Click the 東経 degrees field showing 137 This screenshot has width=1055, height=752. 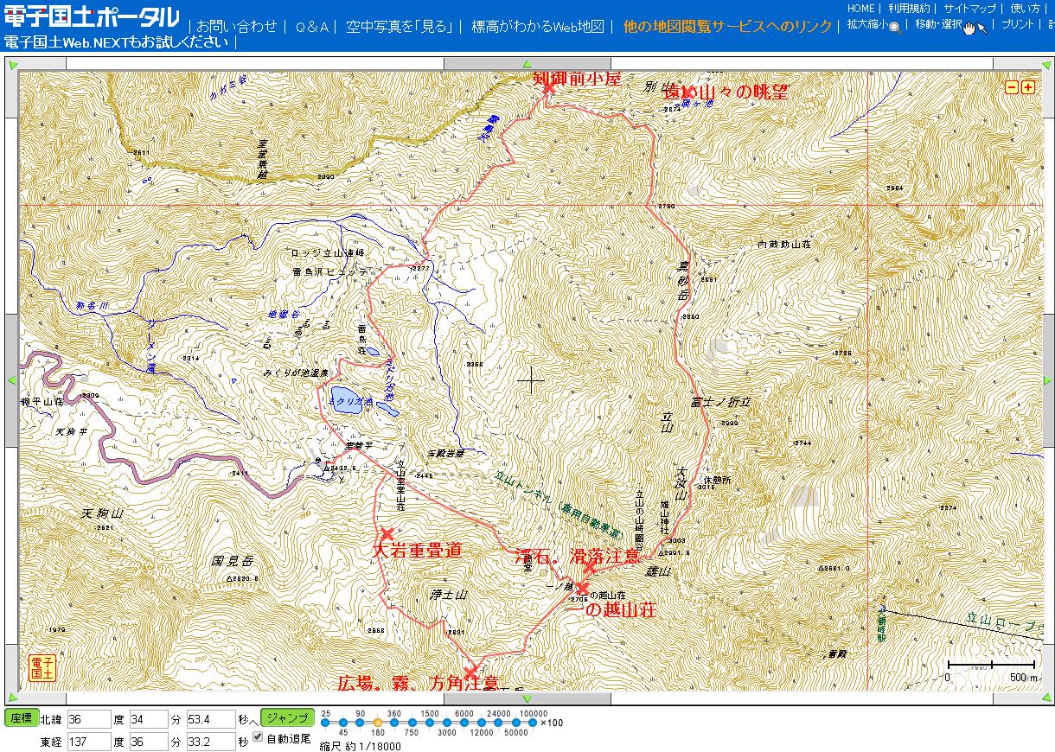89,742
